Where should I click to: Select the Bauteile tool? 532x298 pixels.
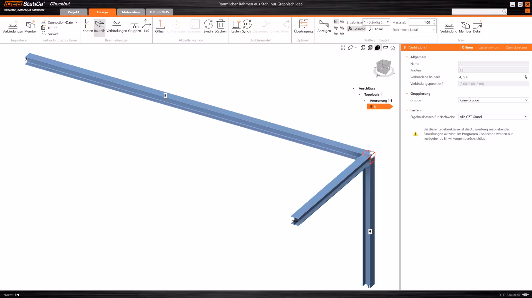100,26
